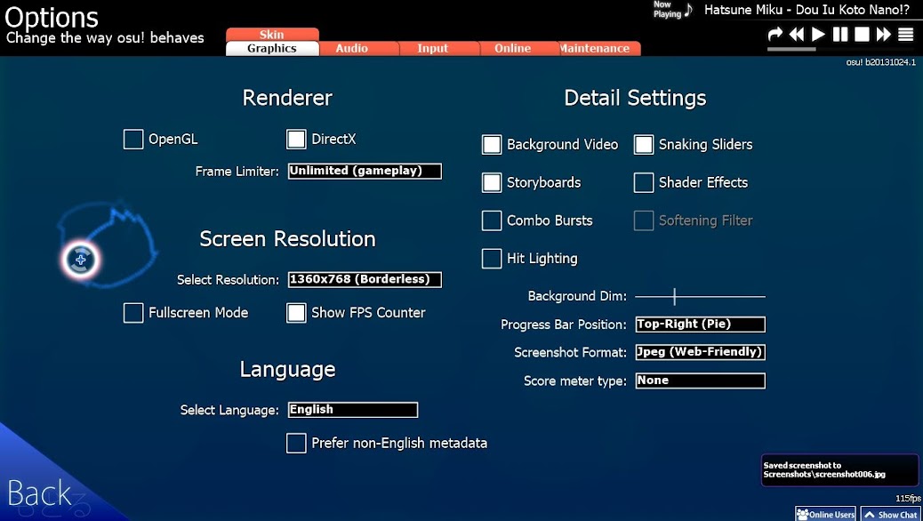Skip to the next track

[884, 35]
